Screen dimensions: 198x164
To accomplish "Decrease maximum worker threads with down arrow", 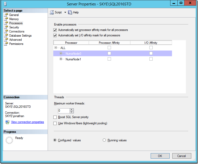I will point(72,112).
